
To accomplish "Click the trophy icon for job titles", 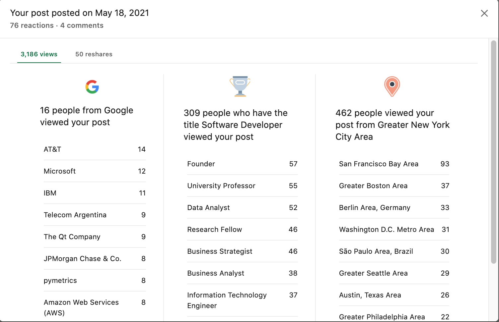I will 240,86.
